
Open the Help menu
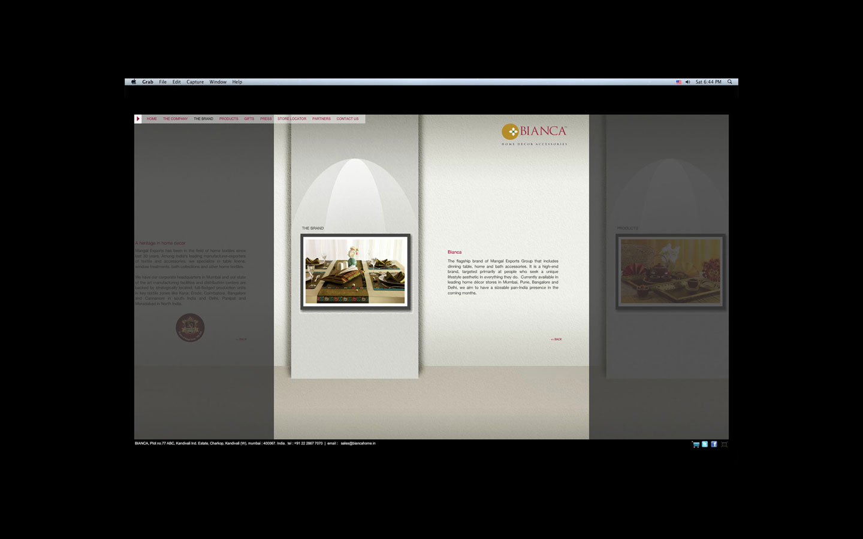(237, 82)
